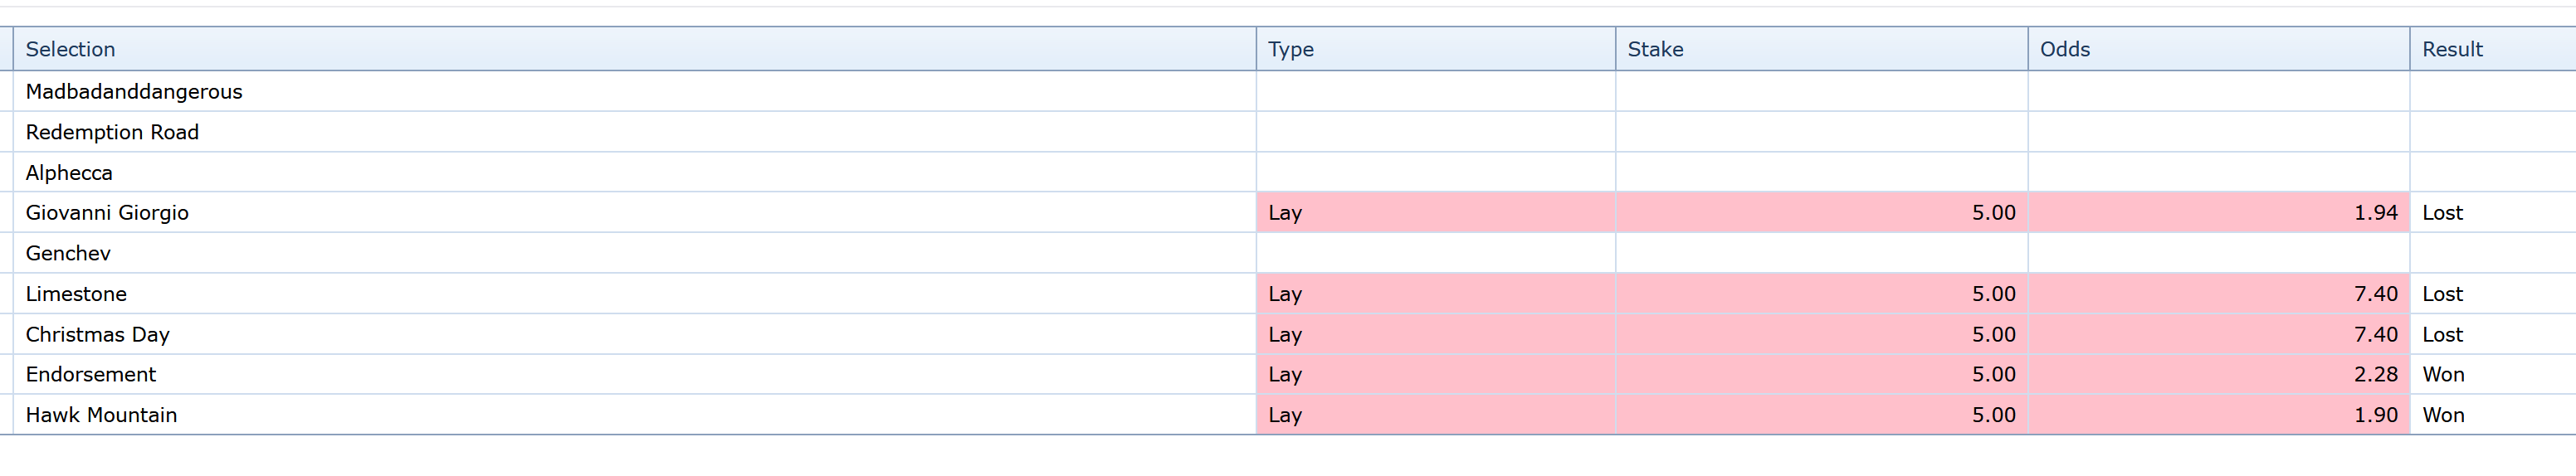Sort by the Type column header
2576x476 pixels.
pyautogui.click(x=1290, y=49)
